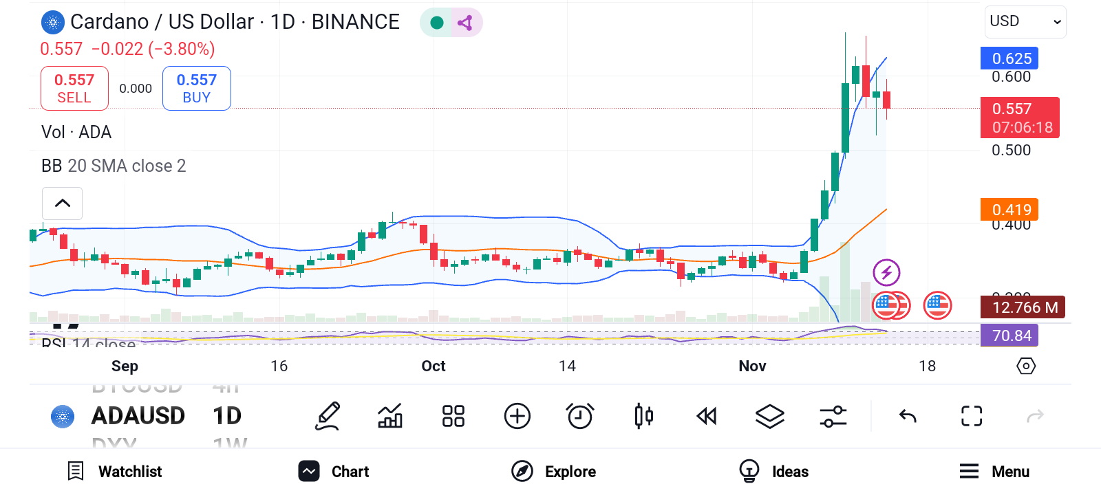The image size is (1101, 495).
Task: Change chart type with the candlestick icon
Action: [644, 416]
